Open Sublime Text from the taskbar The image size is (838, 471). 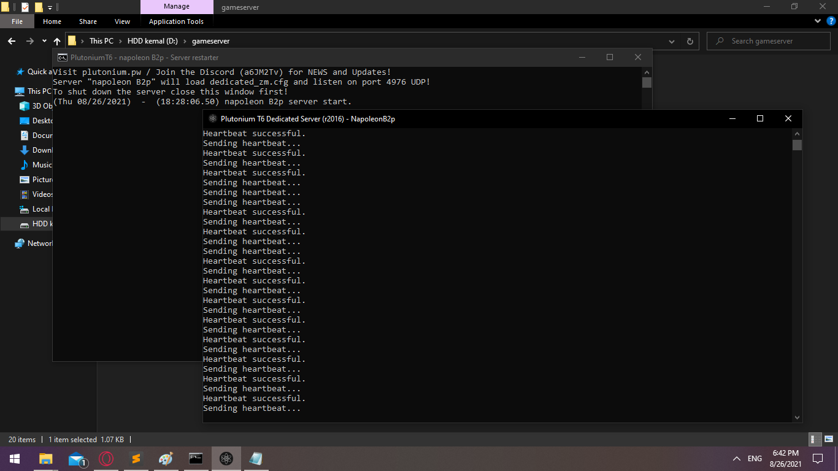pyautogui.click(x=136, y=458)
